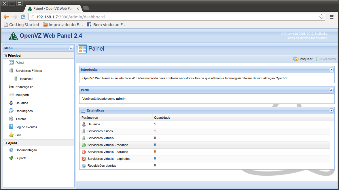Screen dimensions: 339x190
Task: Close the Painel - OpenVZ browser tab
Action: click(x=77, y=9)
